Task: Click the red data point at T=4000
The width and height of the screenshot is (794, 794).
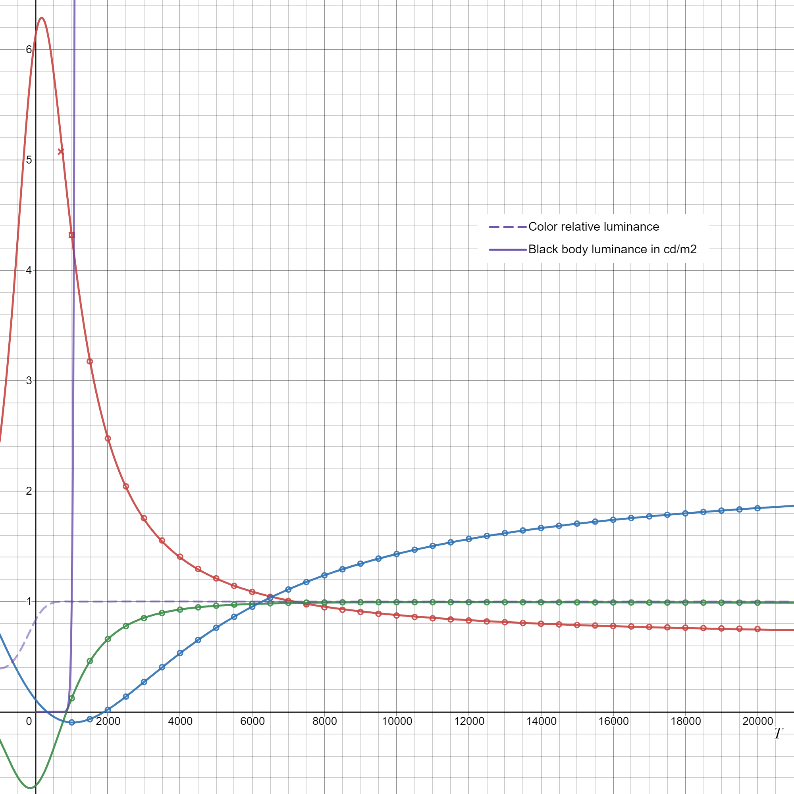Action: 180,557
